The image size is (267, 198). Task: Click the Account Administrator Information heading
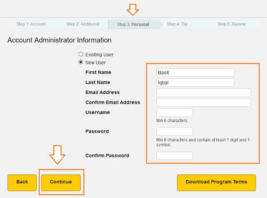[59, 40]
